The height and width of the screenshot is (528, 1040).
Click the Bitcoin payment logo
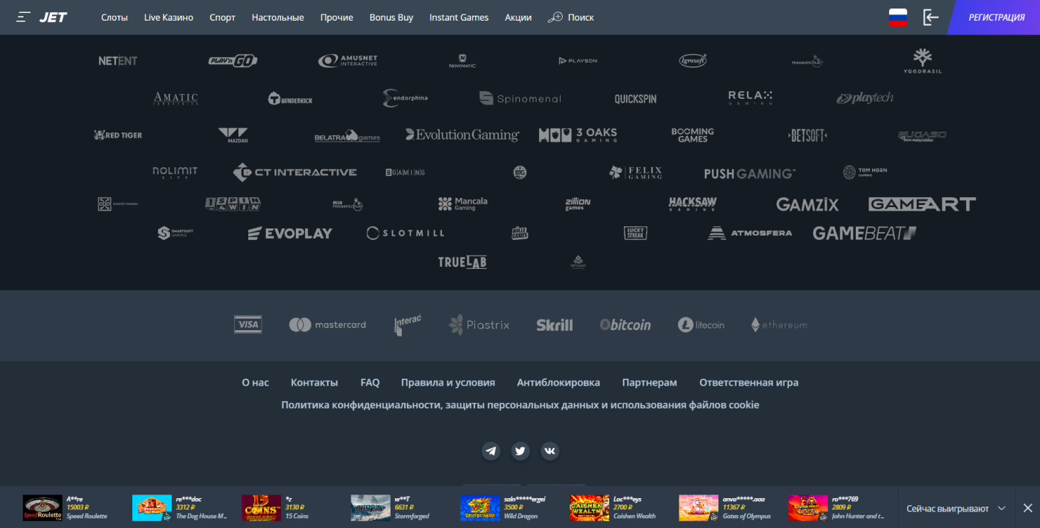(x=625, y=325)
